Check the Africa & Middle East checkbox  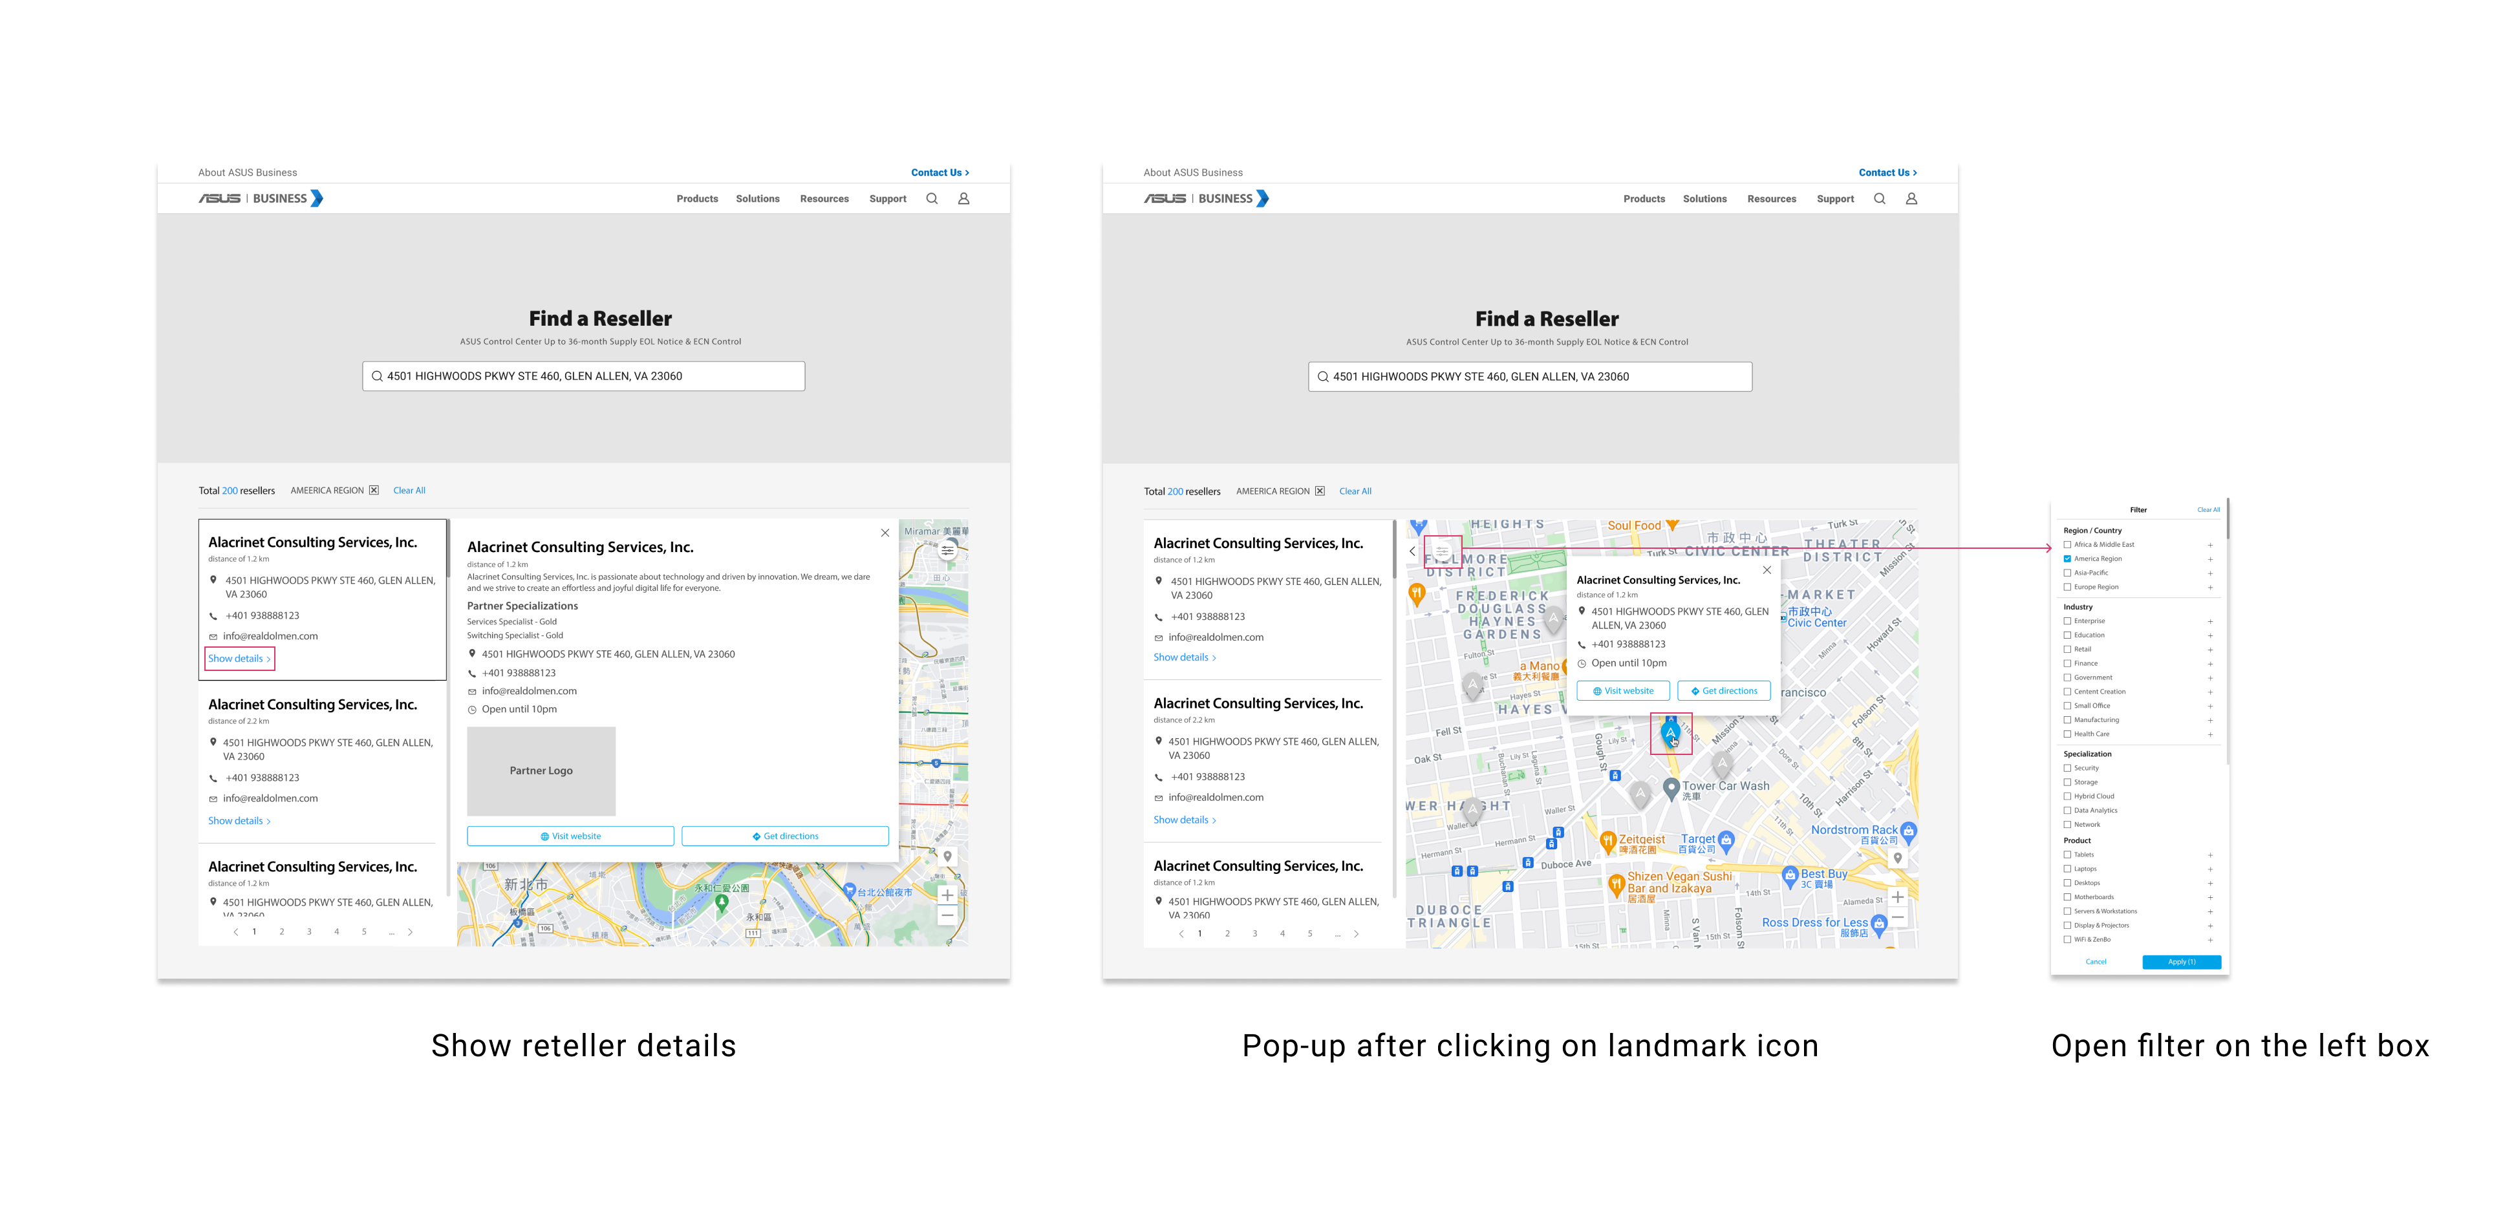coord(2067,544)
